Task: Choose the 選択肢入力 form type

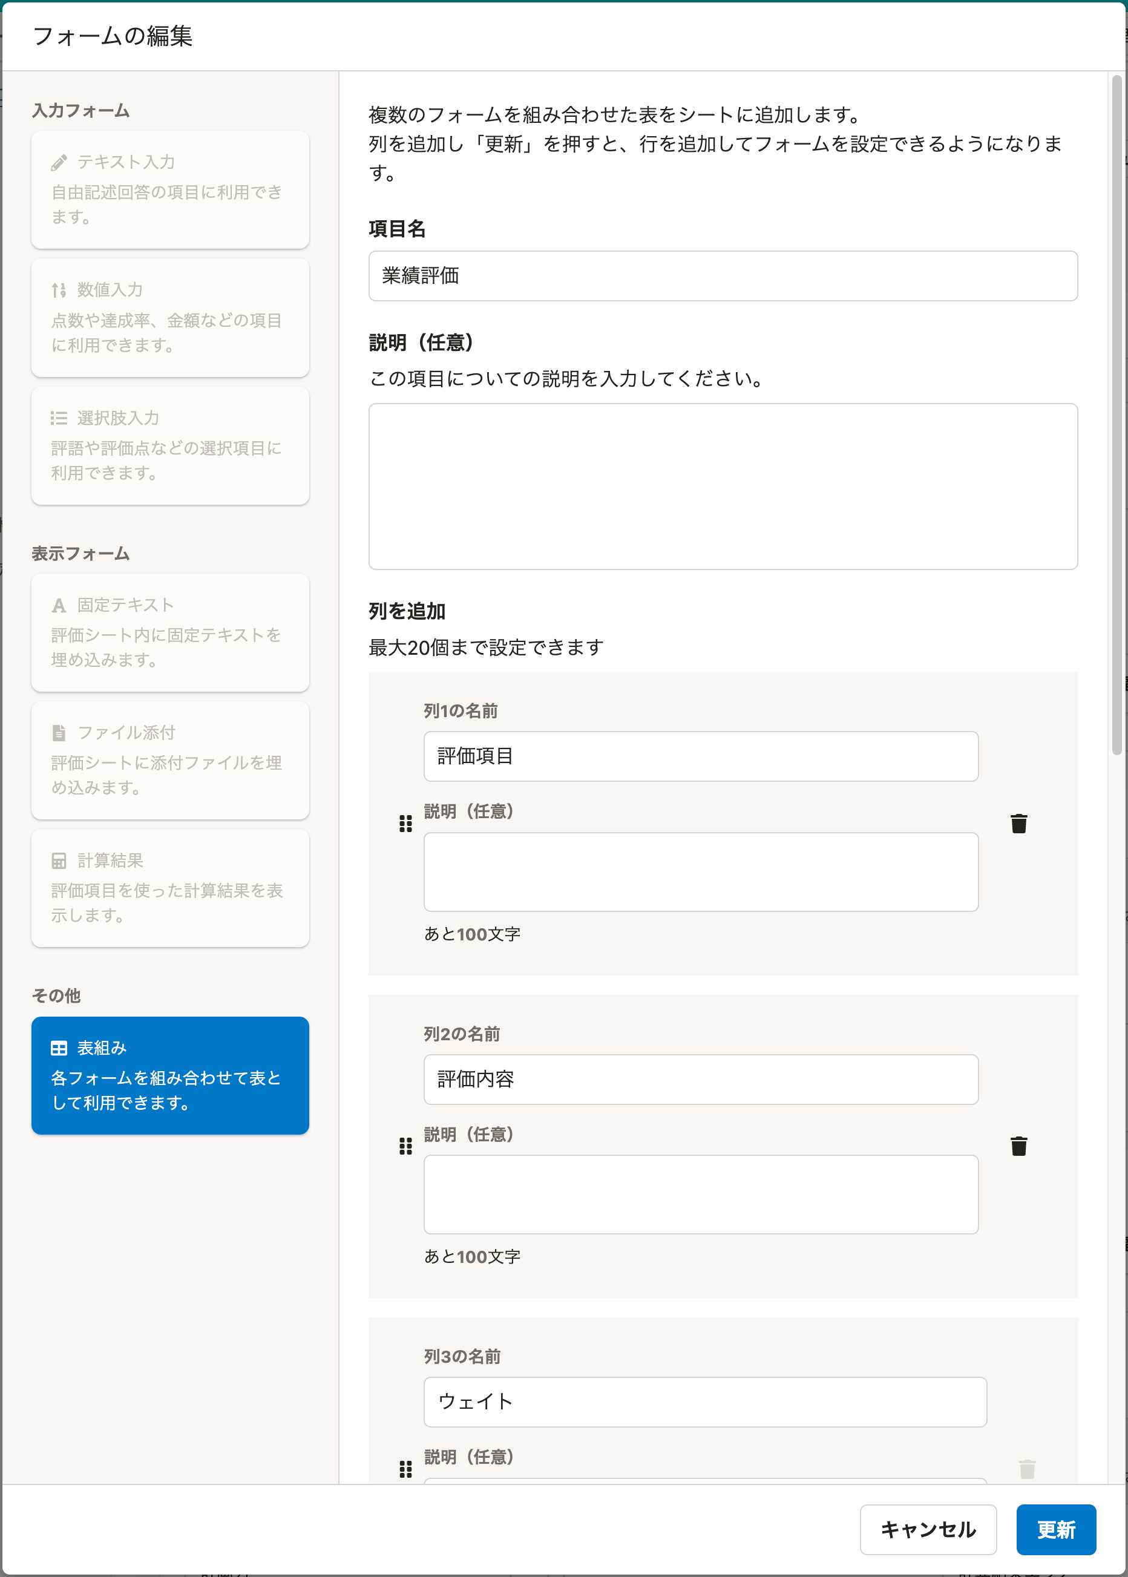Action: (170, 445)
